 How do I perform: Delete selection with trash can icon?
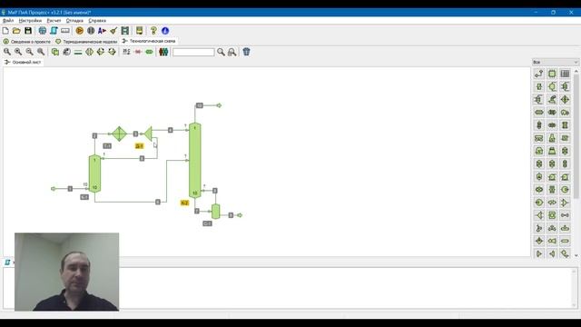pos(246,52)
